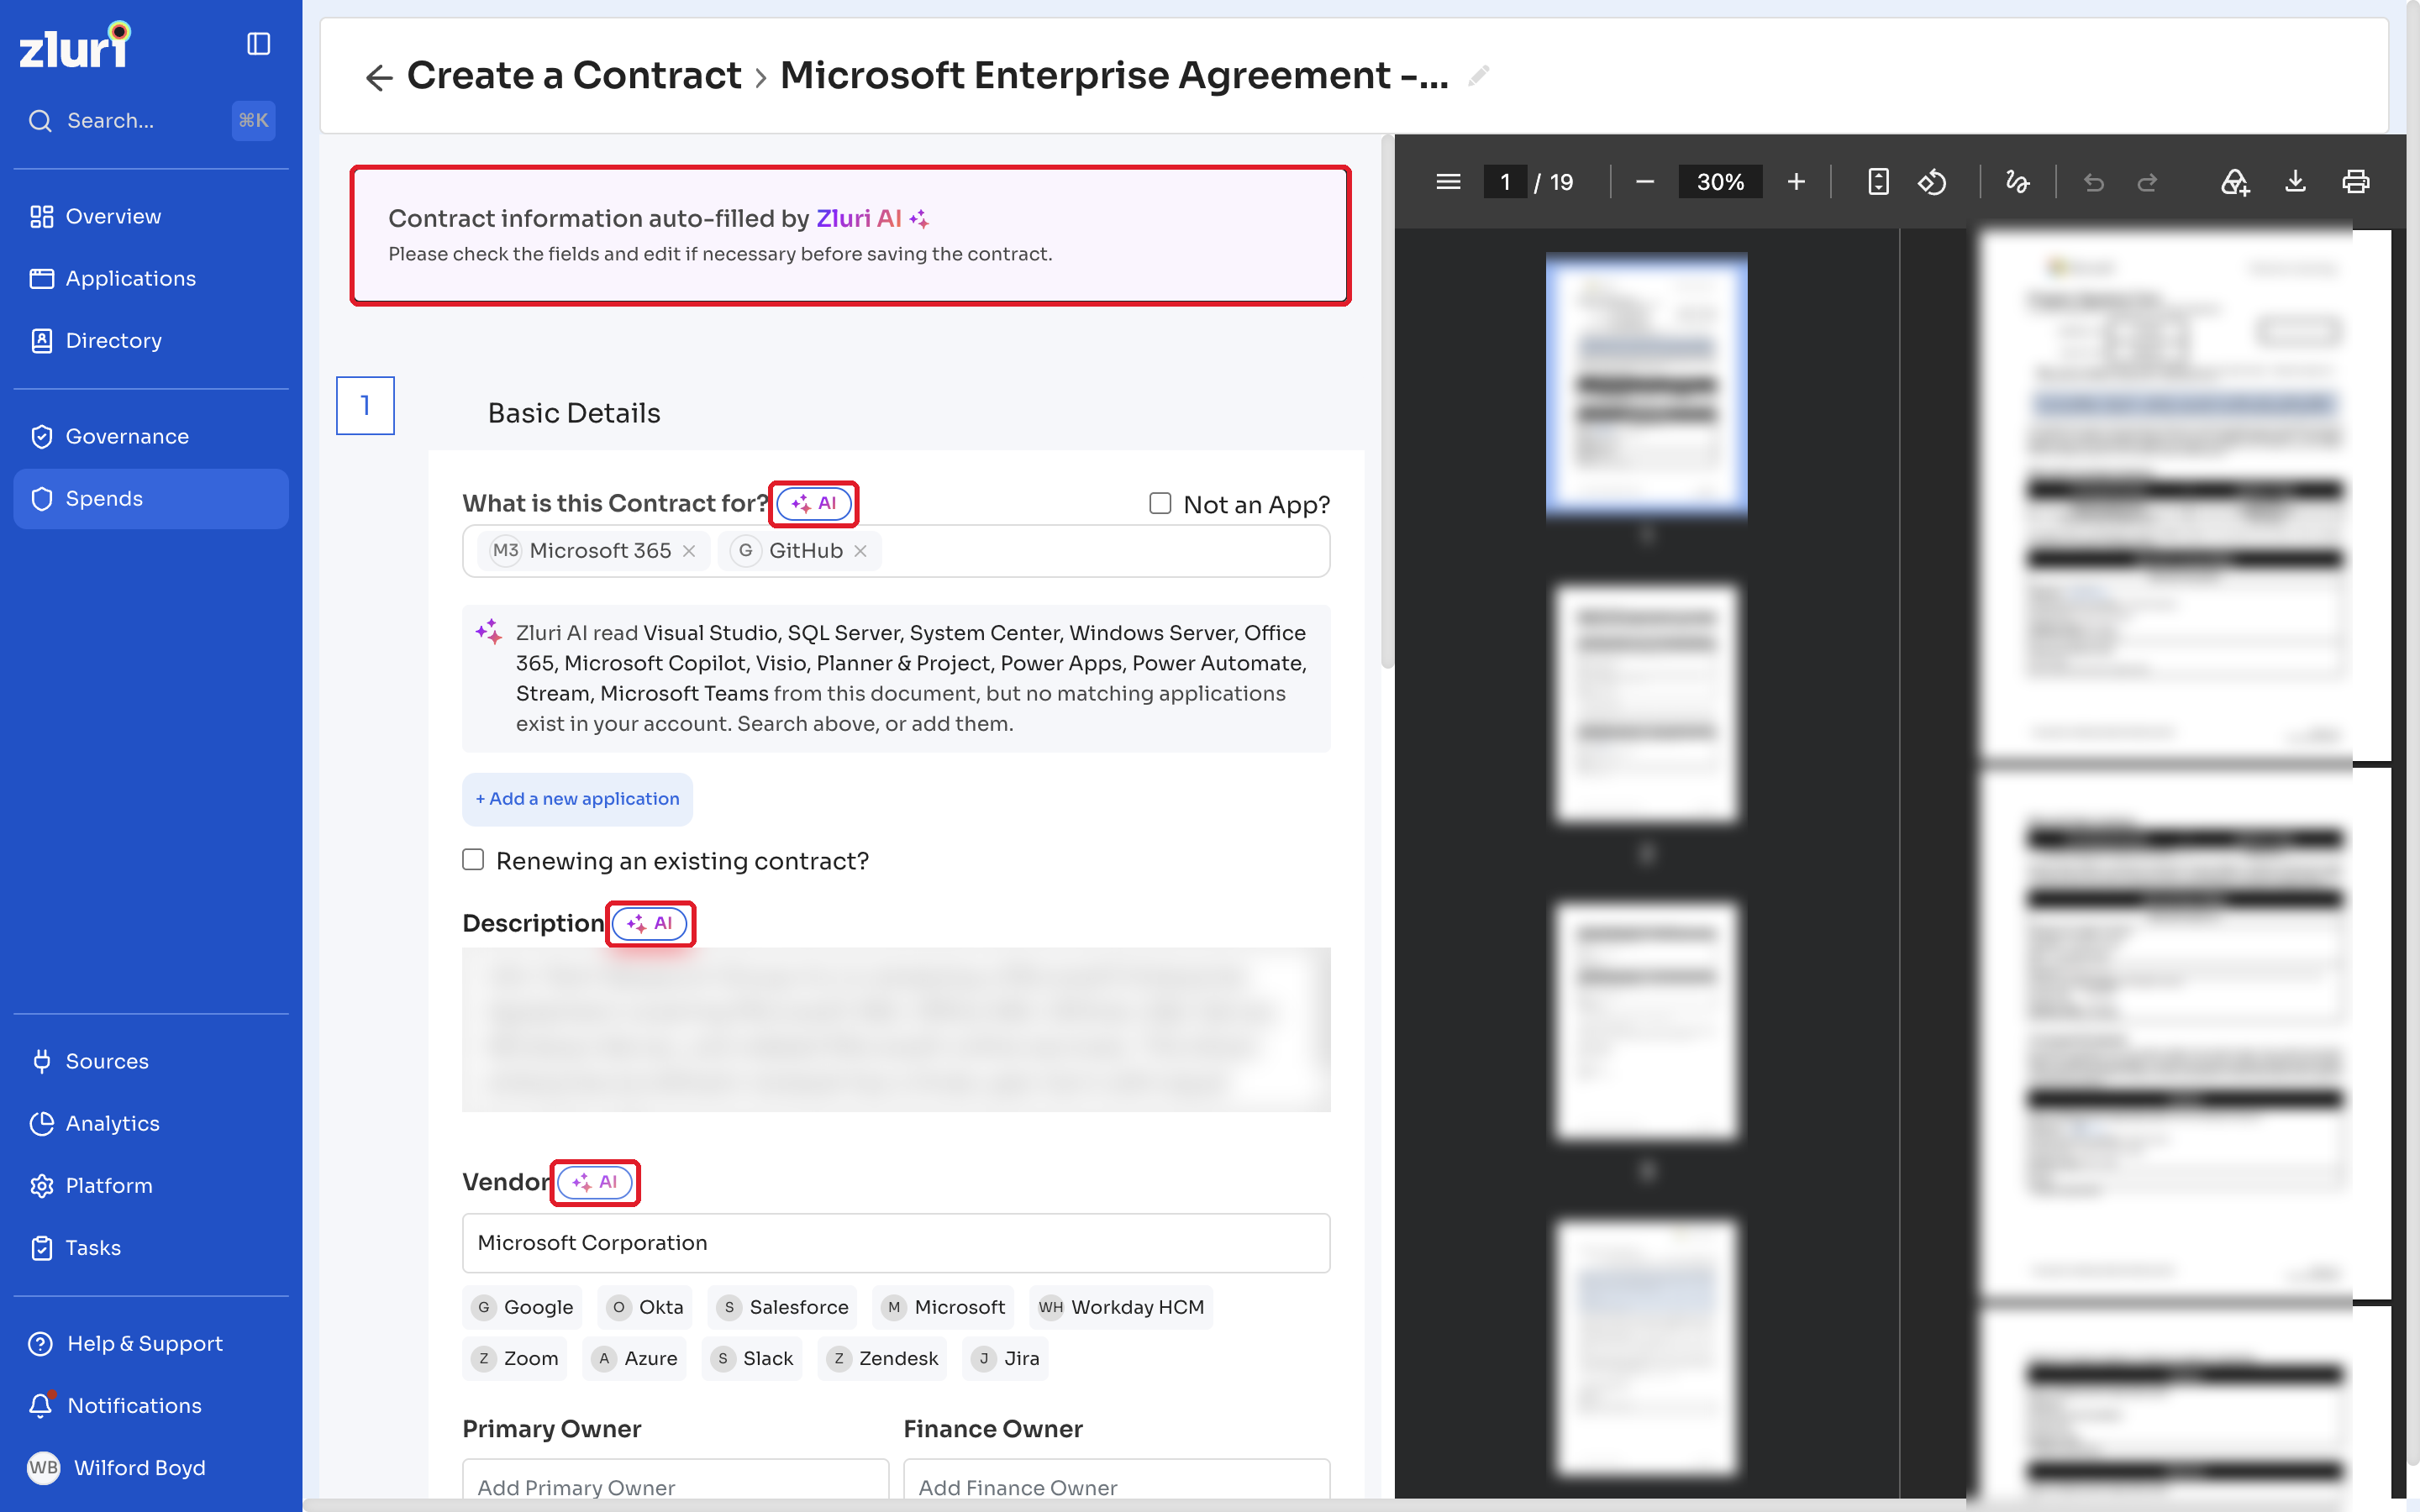The width and height of the screenshot is (2420, 1512).
Task: Click the Search field in the sidebar
Action: (150, 120)
